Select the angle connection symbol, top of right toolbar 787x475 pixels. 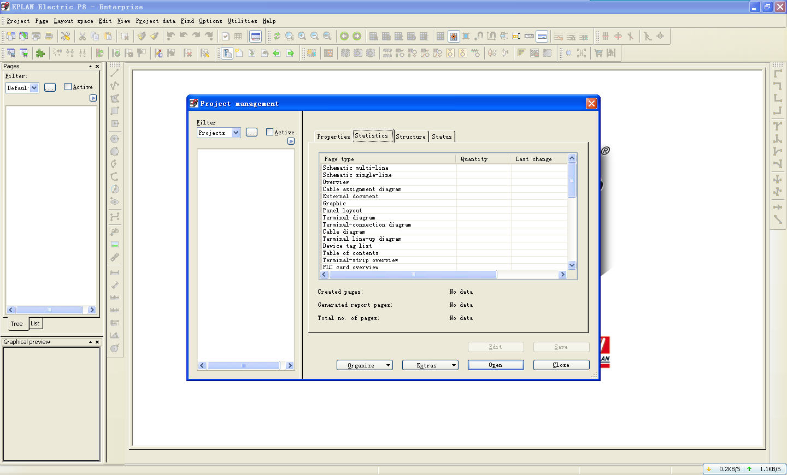click(x=777, y=73)
